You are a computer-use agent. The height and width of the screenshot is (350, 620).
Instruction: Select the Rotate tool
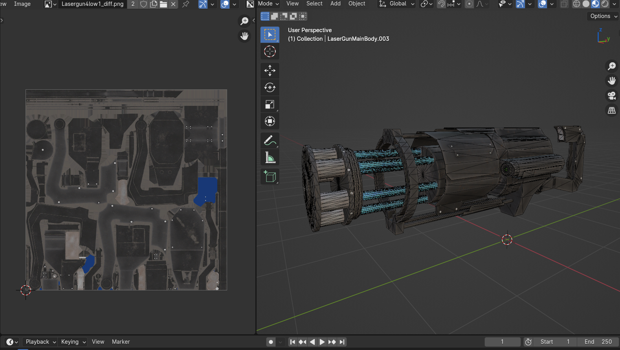(x=270, y=87)
